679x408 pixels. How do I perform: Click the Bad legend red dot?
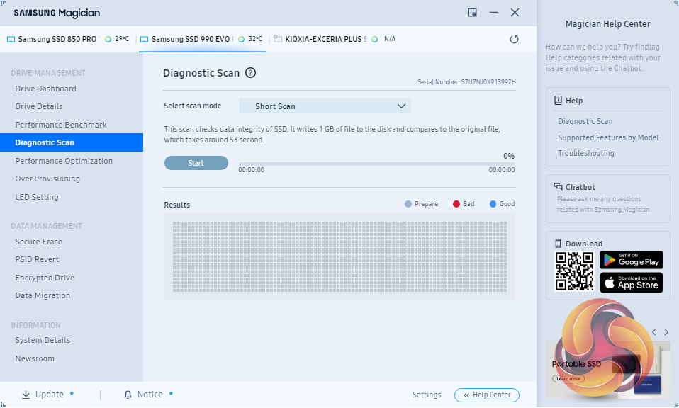pyautogui.click(x=456, y=204)
